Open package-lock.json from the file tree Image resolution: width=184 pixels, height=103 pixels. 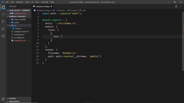(21, 31)
